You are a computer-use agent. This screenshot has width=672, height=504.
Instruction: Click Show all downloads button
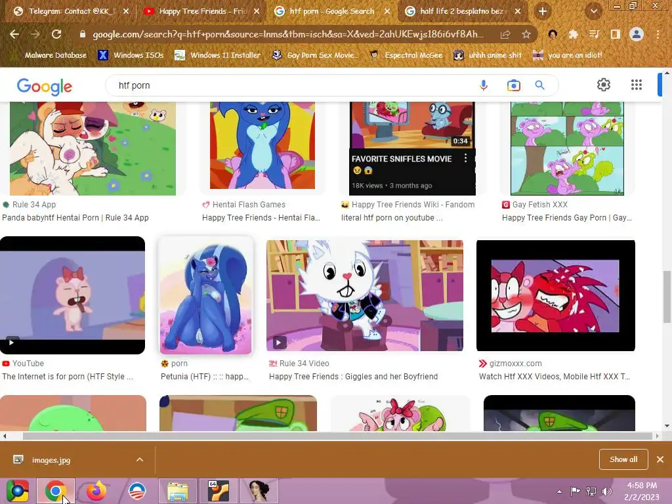[x=623, y=459]
